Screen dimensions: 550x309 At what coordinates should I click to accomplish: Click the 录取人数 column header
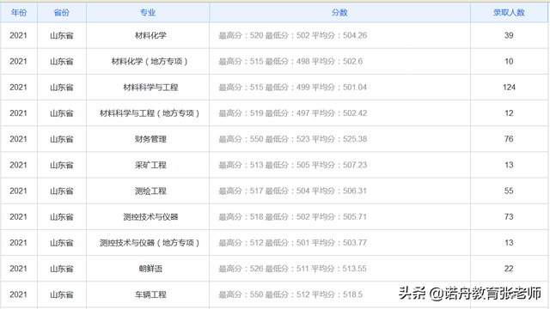coord(509,13)
